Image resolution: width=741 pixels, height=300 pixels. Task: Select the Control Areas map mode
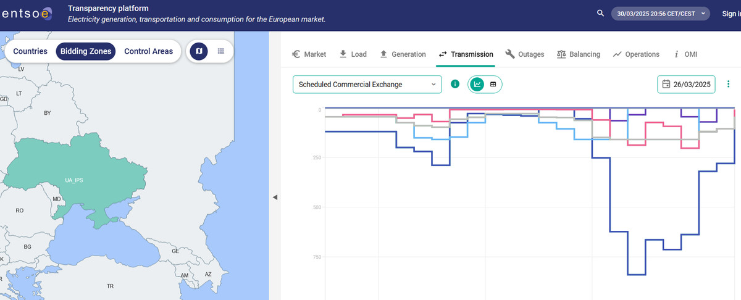[x=148, y=51]
